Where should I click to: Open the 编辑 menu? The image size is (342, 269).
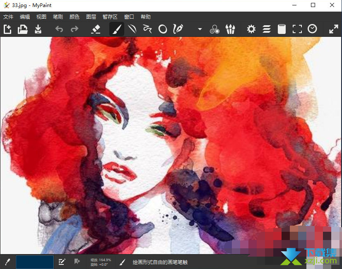[25, 17]
